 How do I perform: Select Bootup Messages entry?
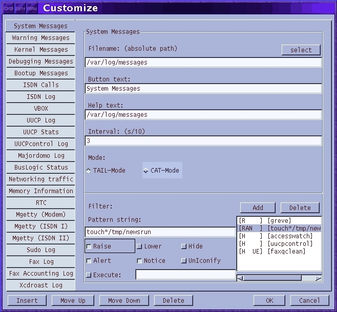40,73
